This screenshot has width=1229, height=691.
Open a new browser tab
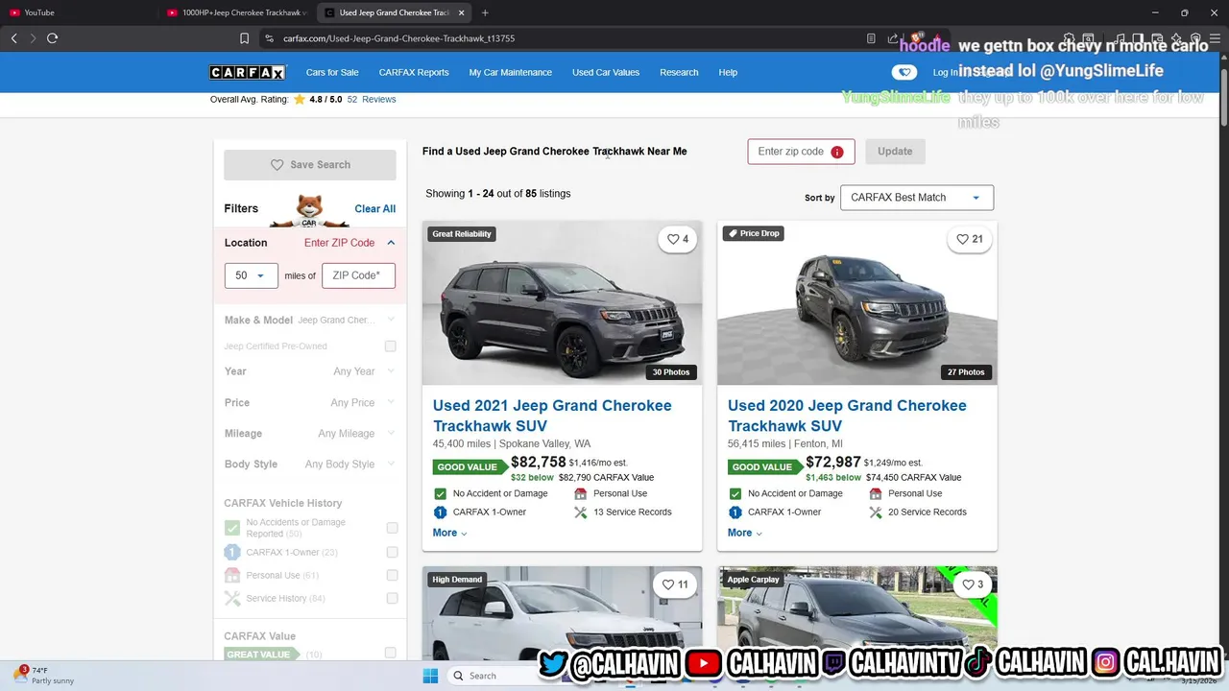pyautogui.click(x=485, y=12)
